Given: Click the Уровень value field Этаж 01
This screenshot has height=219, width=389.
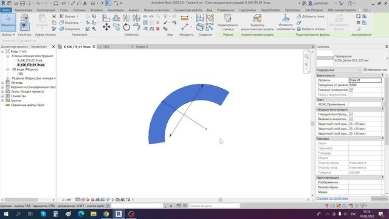Looking at the screenshot, I should [365, 80].
